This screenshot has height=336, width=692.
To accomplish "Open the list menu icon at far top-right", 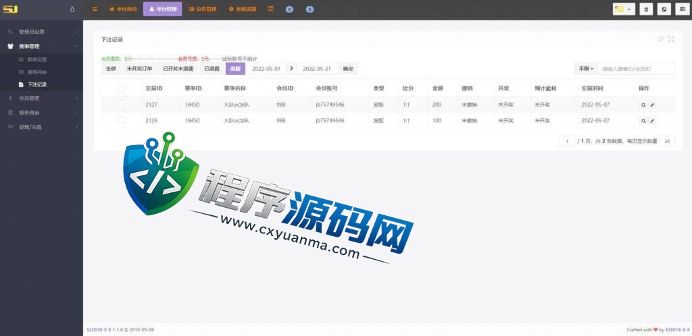I will pos(683,9).
